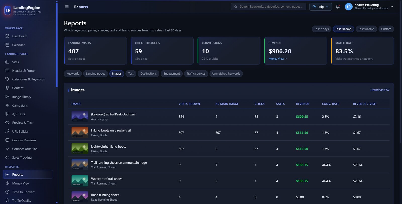Show the Engagement report tab
This screenshot has width=402, height=204.
tap(172, 74)
